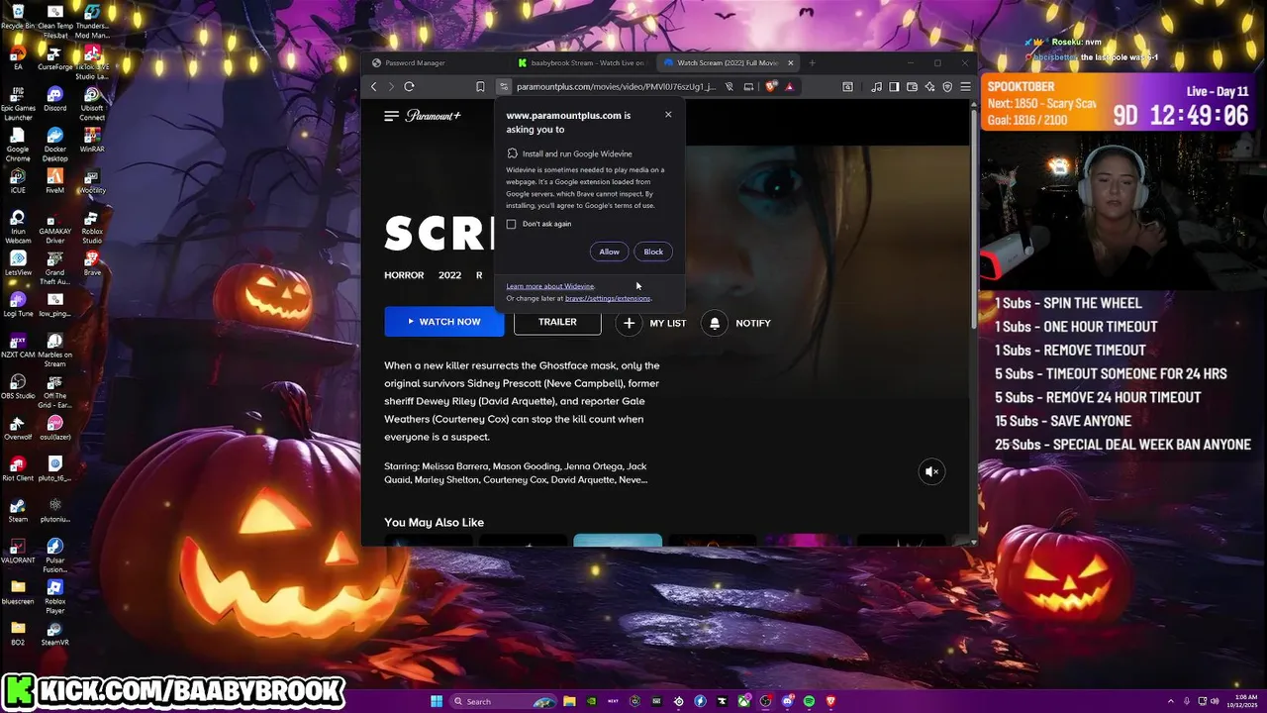Click the taskbar Search box
This screenshot has width=1267, height=713.
pyautogui.click(x=503, y=701)
